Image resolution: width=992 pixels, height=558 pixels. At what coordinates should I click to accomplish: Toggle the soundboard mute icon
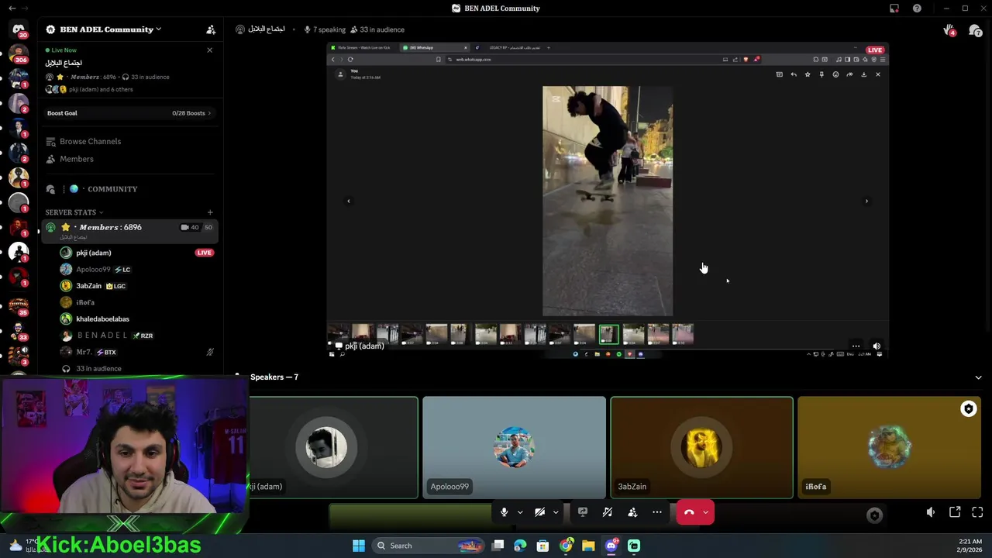click(608, 512)
